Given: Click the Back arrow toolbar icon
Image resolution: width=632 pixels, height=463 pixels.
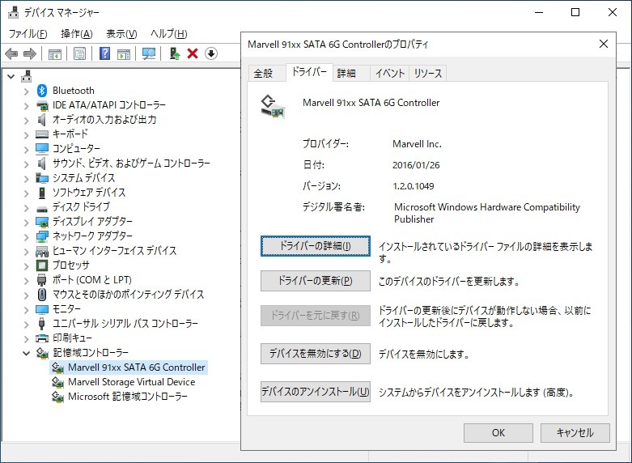Looking at the screenshot, I should tap(11, 53).
